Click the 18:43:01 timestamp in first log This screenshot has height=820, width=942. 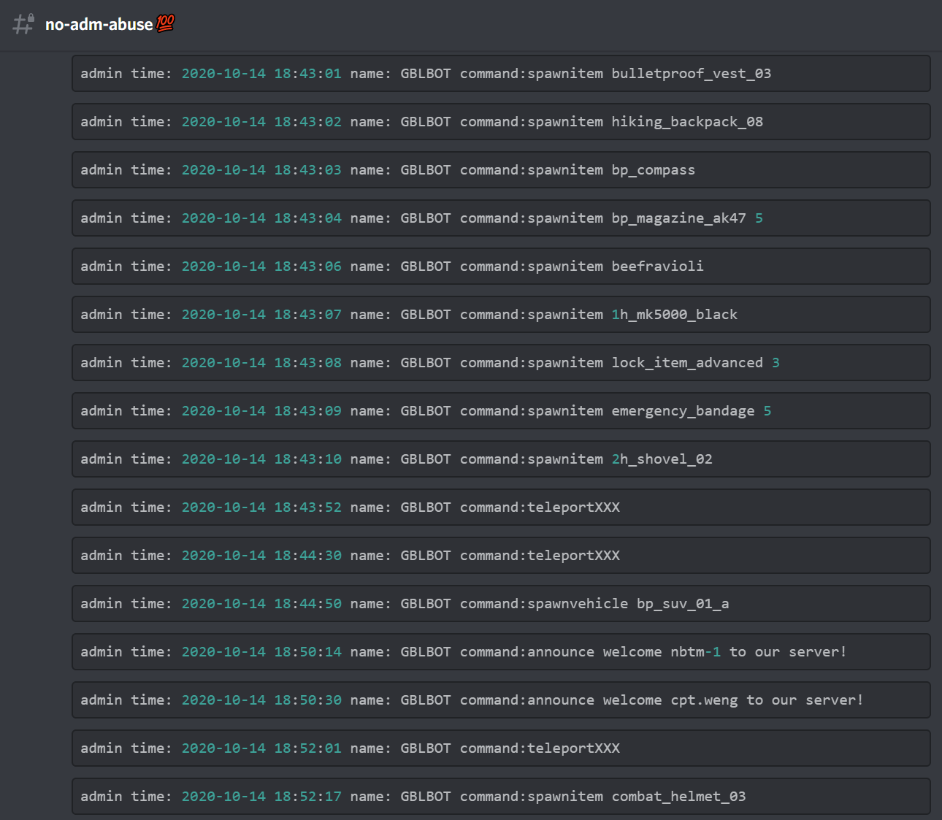pos(307,74)
